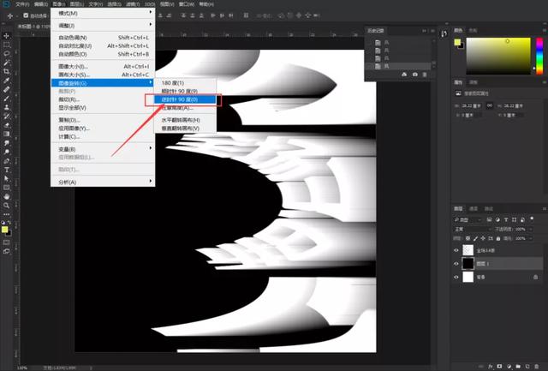Choose 逆时针 90 度 from the rotation submenu
This screenshot has height=371, width=548.
[x=181, y=99]
